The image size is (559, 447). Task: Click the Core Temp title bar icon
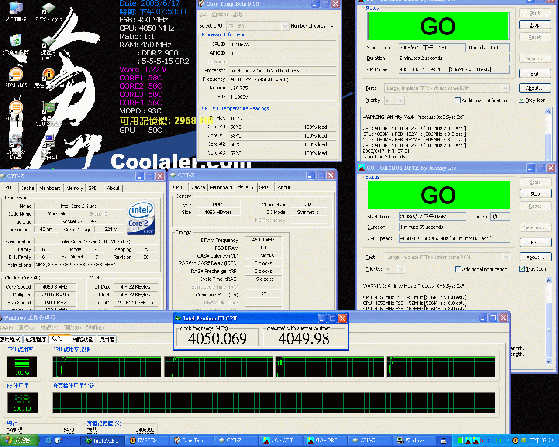point(201,4)
